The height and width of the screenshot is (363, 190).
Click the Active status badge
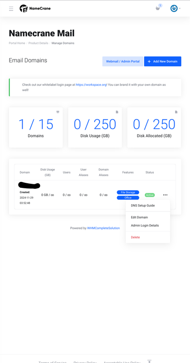[150, 195]
